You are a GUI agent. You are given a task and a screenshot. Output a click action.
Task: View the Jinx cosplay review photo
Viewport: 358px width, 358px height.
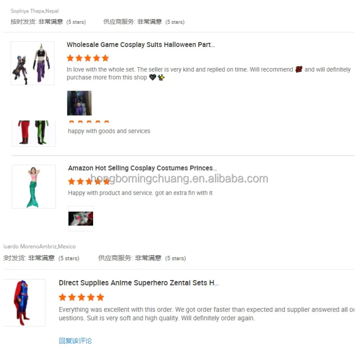[79, 103]
